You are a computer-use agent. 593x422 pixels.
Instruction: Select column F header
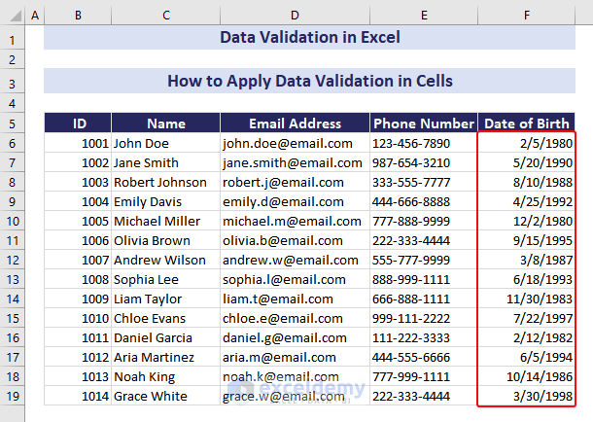click(526, 16)
